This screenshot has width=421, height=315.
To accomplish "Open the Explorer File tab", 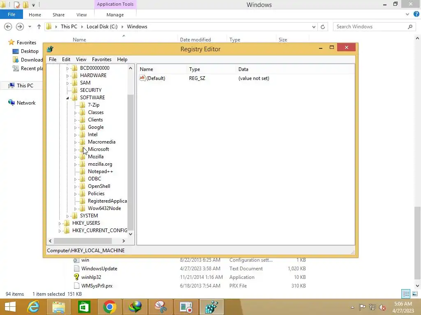I will click(11, 14).
